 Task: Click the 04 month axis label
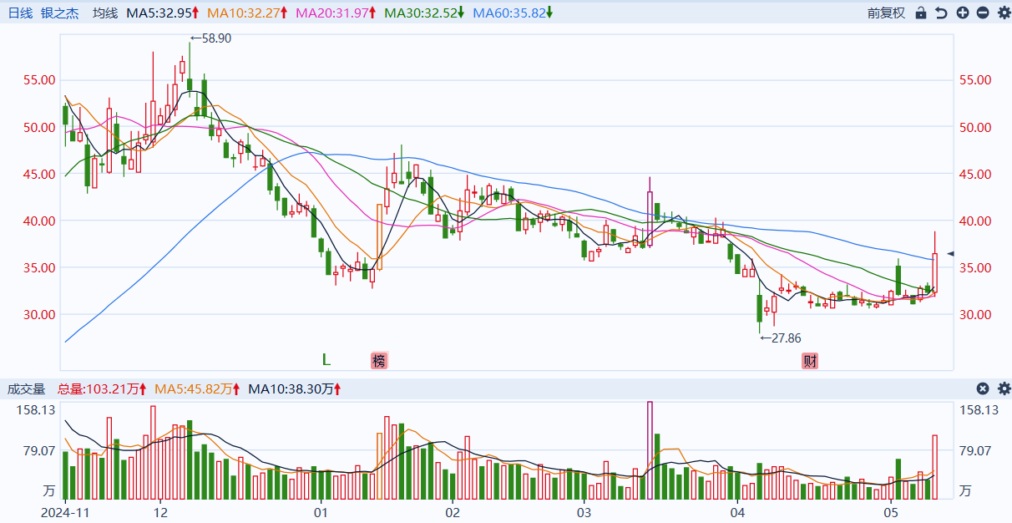point(737,512)
